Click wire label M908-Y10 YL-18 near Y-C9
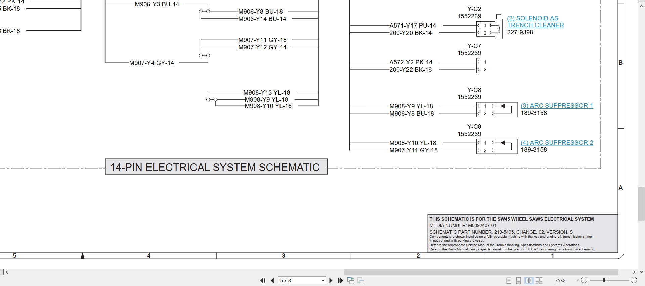The image size is (645, 286). (413, 143)
